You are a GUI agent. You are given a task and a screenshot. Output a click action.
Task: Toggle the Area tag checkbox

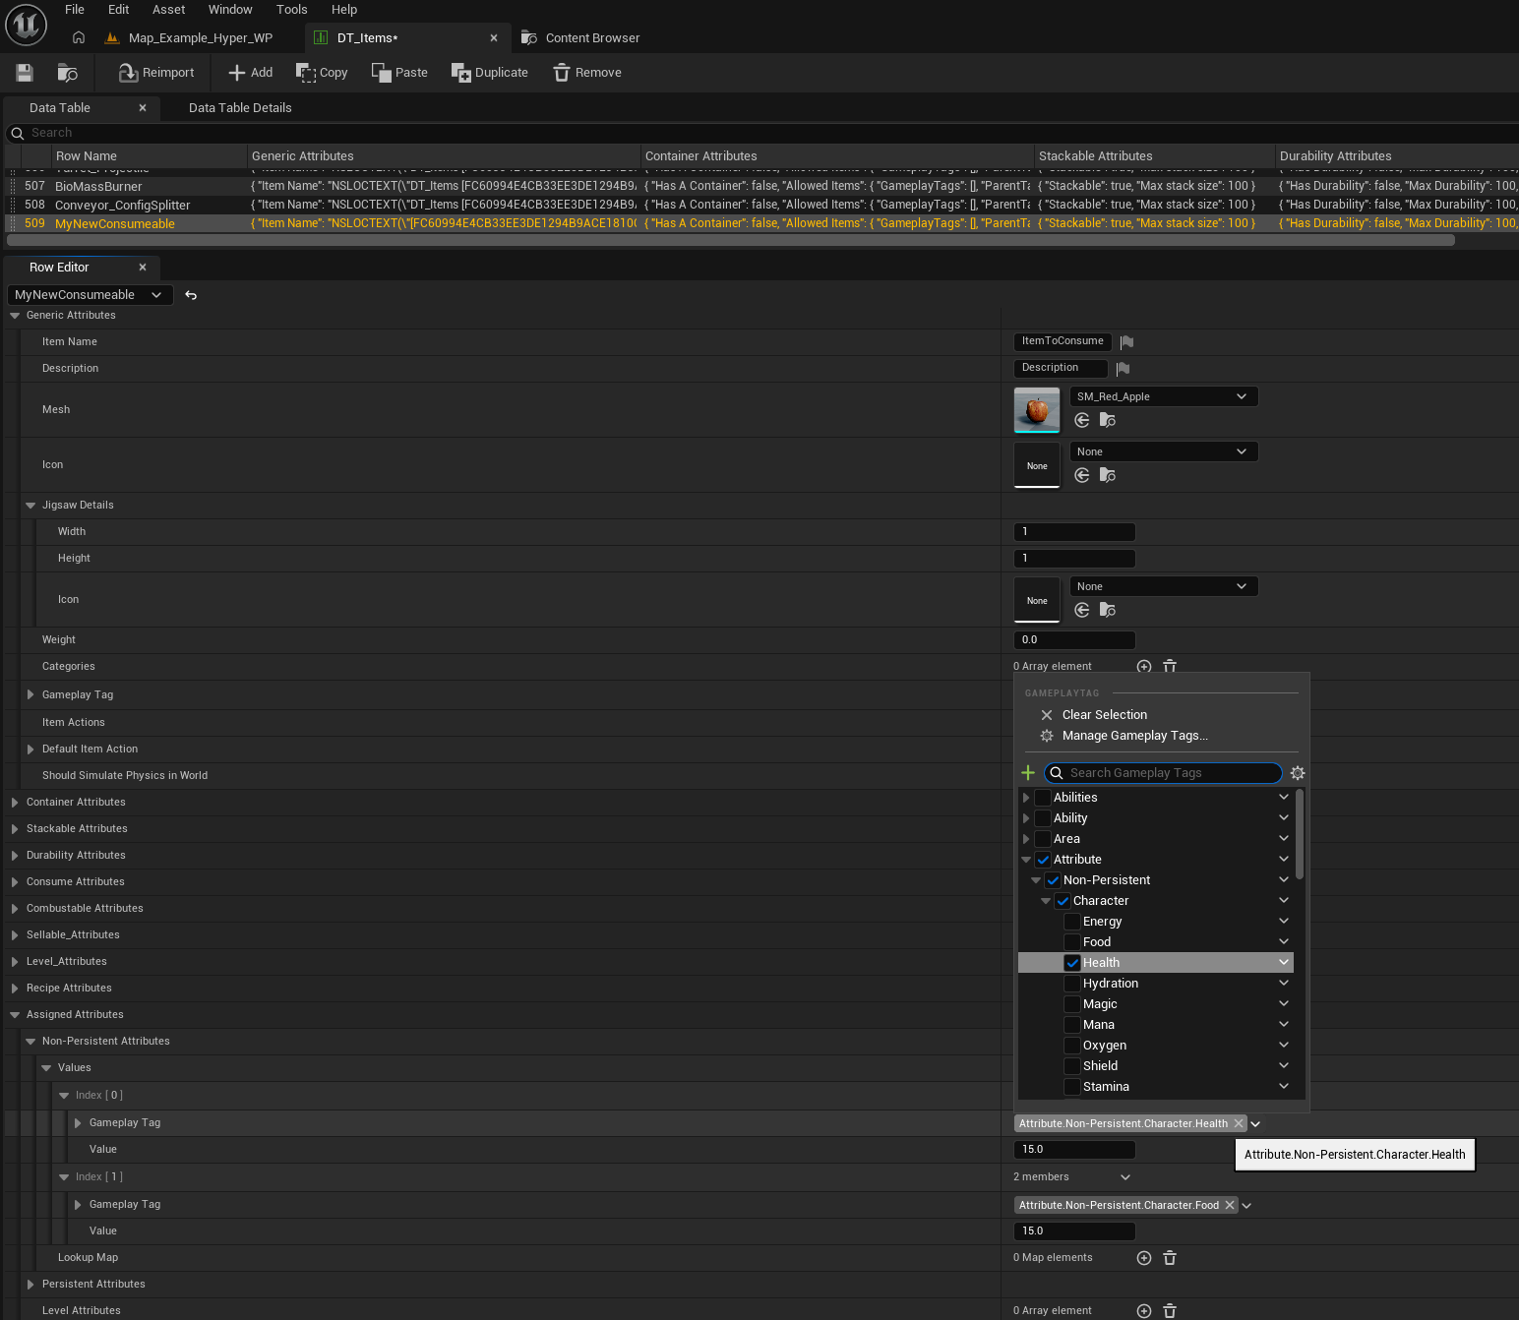1043,839
